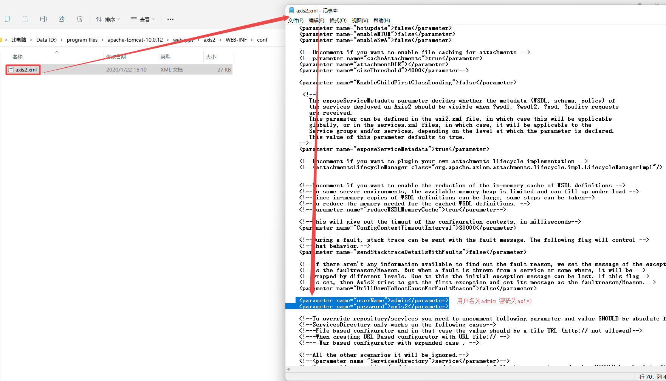Click the sendStacktraceDetailsWithFaults parameter line
This screenshot has height=381, width=666.
click(x=413, y=252)
